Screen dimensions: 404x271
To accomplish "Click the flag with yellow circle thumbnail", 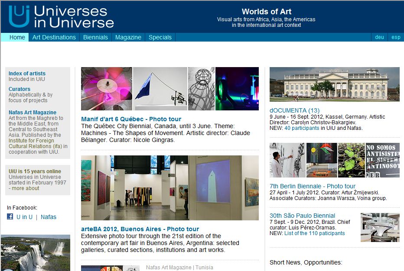I will [322, 160].
